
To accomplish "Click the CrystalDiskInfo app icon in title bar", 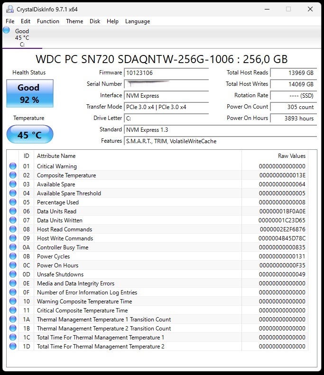I will pos(10,9).
